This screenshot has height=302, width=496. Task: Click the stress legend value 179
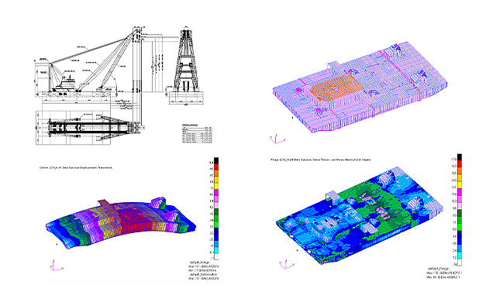click(x=454, y=160)
